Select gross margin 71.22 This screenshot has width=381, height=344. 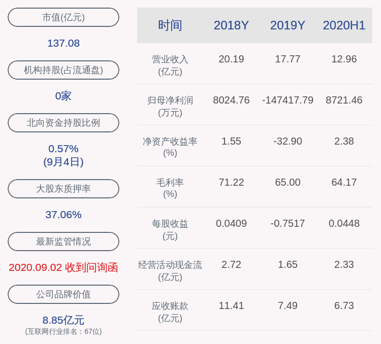pyautogui.click(x=231, y=182)
